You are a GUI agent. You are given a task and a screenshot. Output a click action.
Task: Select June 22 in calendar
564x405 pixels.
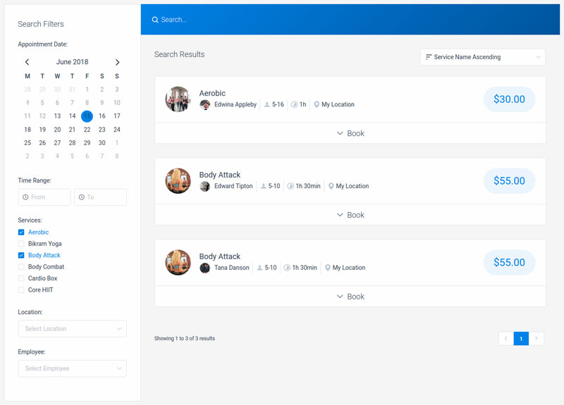coord(87,130)
